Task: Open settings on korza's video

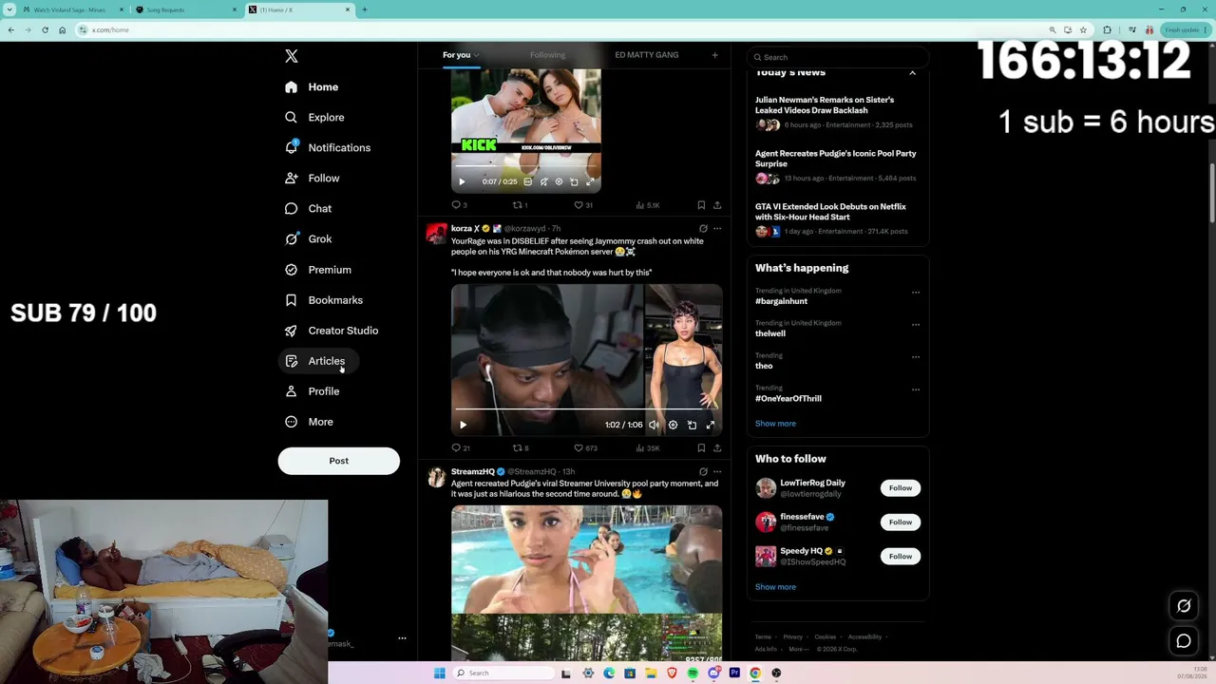Action: [673, 425]
